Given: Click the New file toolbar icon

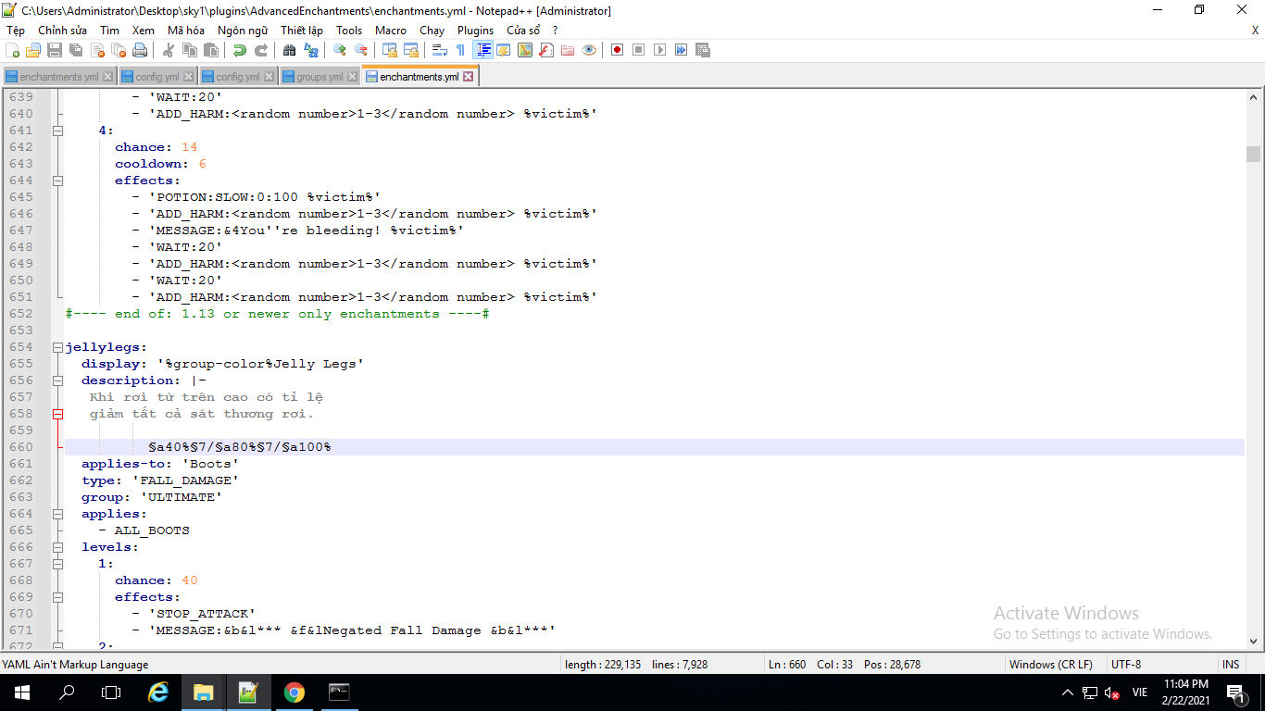Looking at the screenshot, I should (13, 50).
